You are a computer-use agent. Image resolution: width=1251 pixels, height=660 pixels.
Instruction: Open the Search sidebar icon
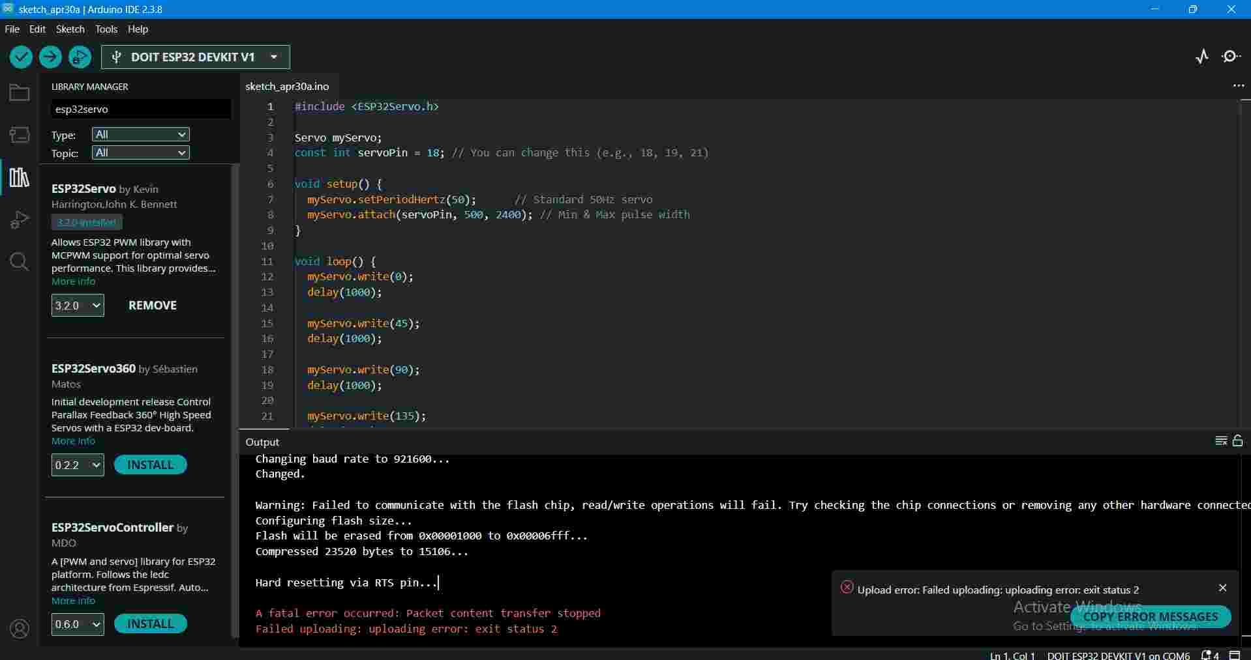click(19, 262)
